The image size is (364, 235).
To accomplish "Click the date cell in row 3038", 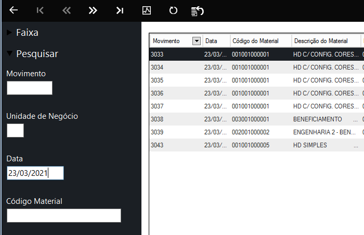I will click(215, 119).
